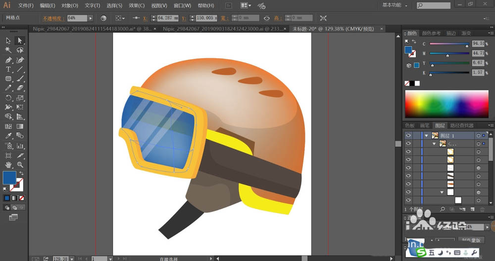Select the Paintbrush tool

[20, 79]
